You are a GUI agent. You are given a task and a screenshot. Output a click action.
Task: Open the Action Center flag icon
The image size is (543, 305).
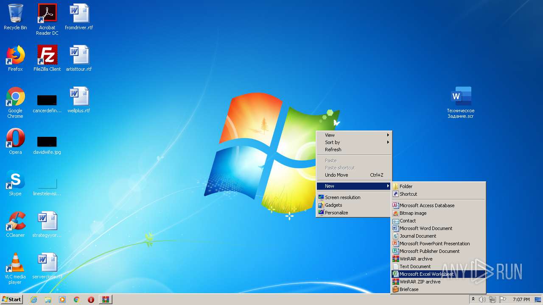pyautogui.click(x=503, y=299)
